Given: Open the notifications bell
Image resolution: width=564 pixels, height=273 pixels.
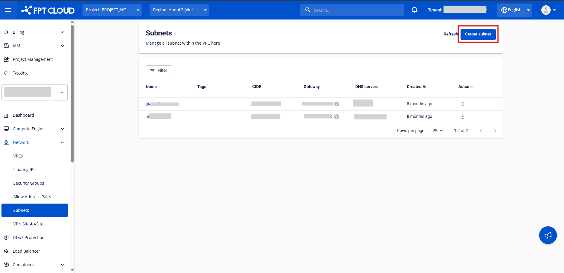Looking at the screenshot, I should point(414,10).
